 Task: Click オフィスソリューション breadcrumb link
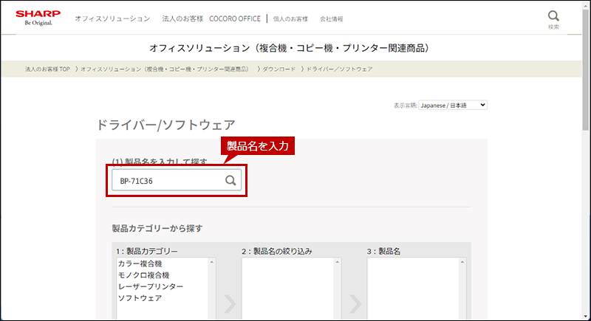(x=165, y=69)
